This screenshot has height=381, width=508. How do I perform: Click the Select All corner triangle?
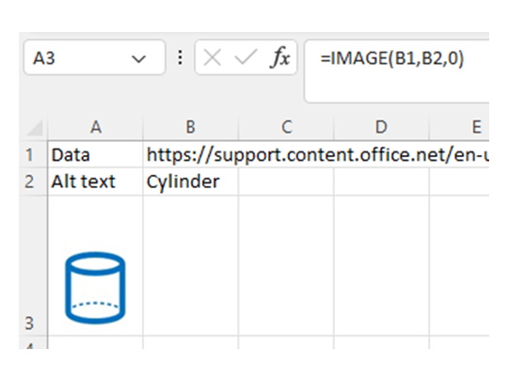pos(35,128)
